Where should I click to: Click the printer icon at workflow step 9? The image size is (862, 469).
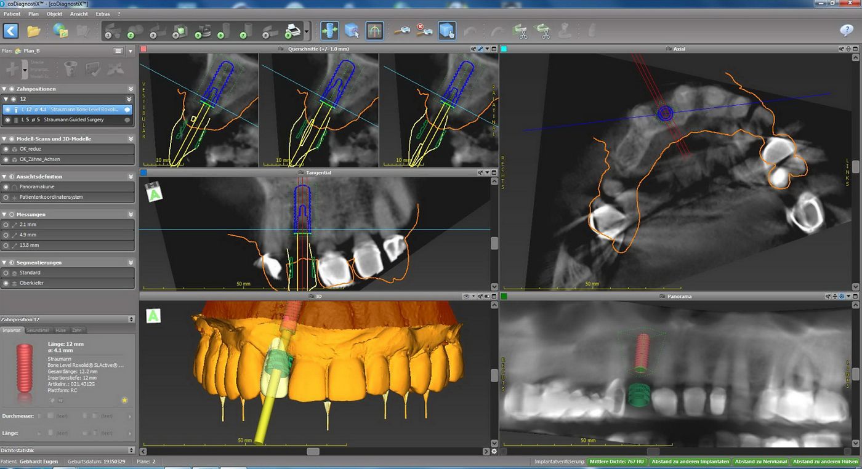292,30
